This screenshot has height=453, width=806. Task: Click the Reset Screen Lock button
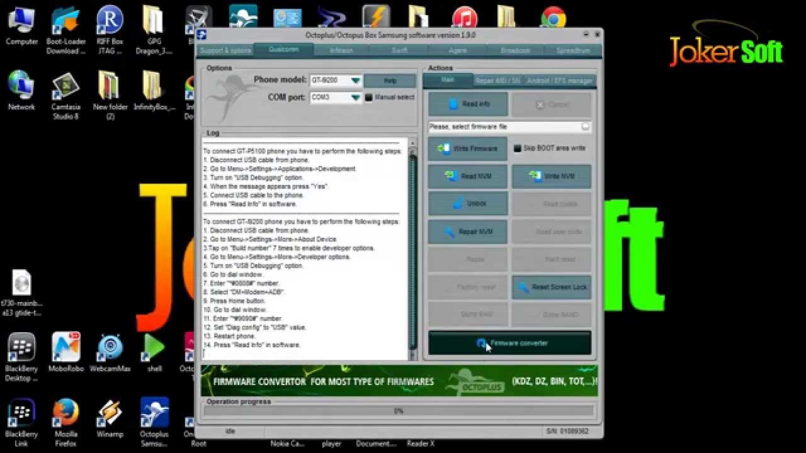(x=551, y=287)
